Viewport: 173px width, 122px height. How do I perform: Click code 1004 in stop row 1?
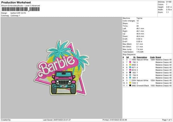click(x=153, y=60)
